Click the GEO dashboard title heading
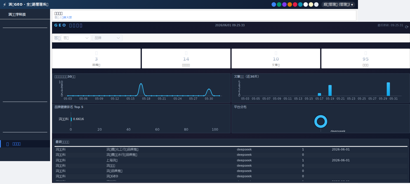Viewport: 410px width, 184px height. (x=68, y=25)
